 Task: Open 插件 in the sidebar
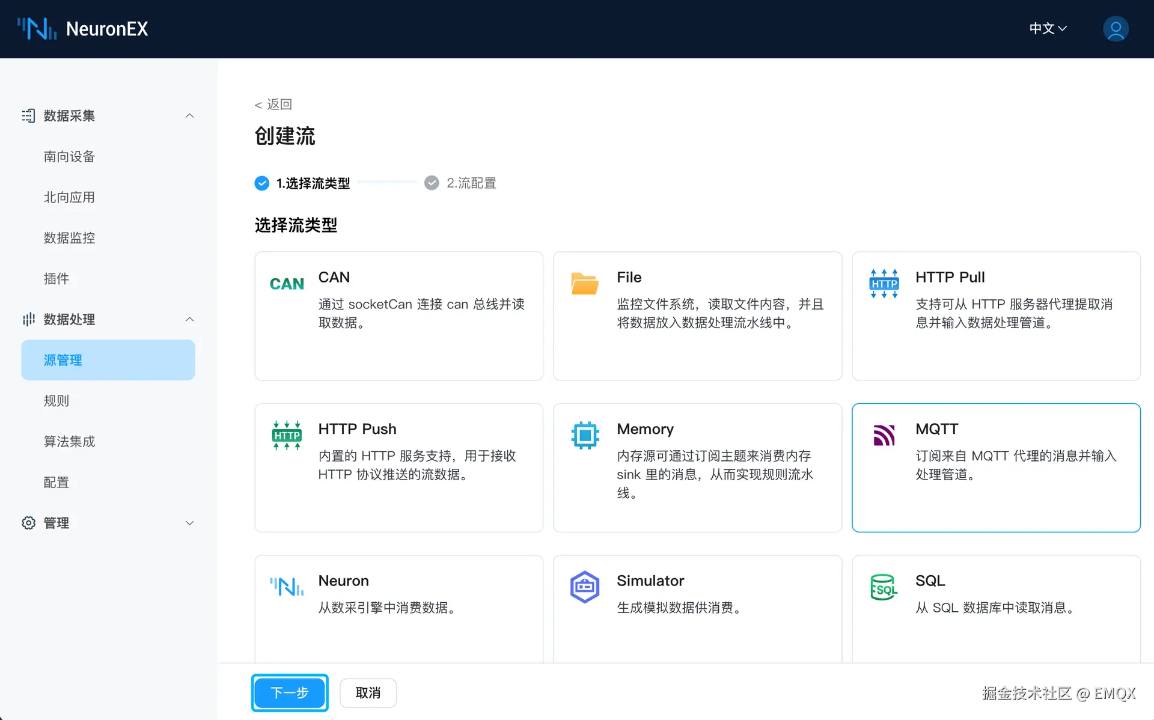click(56, 278)
